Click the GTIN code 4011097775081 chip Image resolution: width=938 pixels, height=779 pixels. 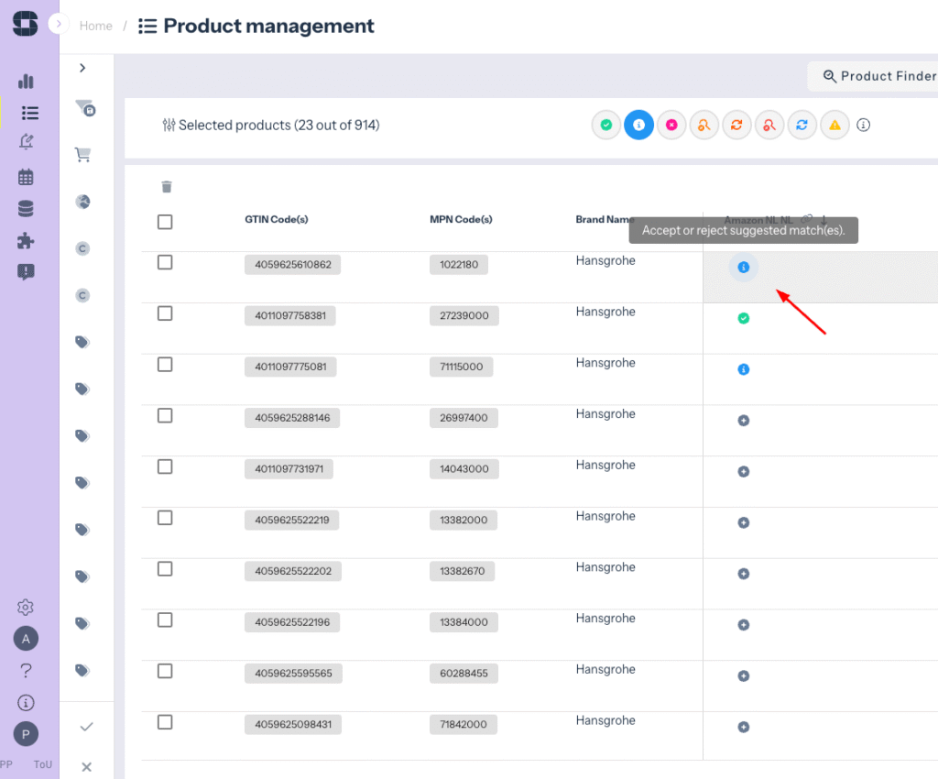[290, 367]
